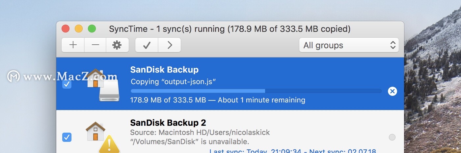Select the SanDisk Backup row title
Viewport: 461px width, 153px height.
(x=164, y=70)
